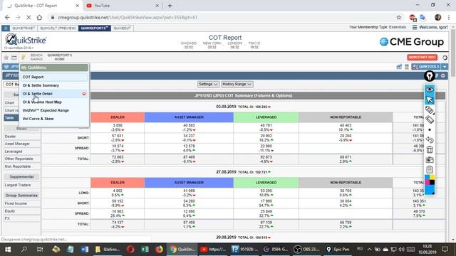This screenshot has height=256, width=456.
Task: Click the chart icon left of QuikTools
Action: coord(399,67)
